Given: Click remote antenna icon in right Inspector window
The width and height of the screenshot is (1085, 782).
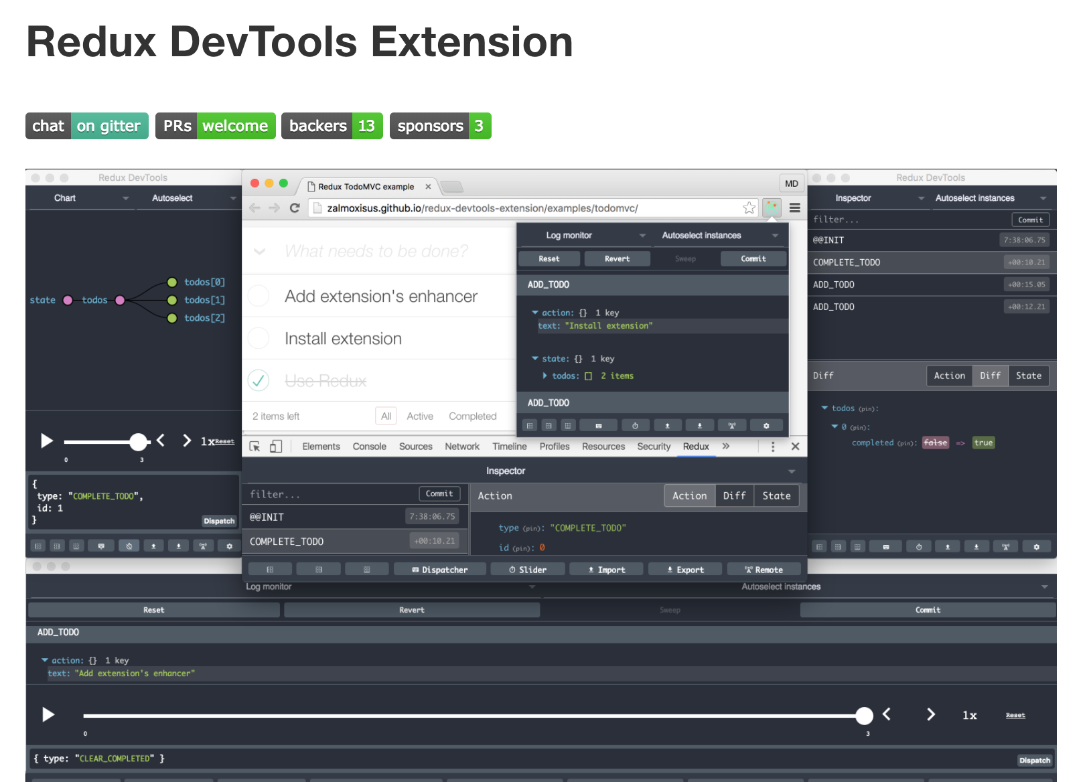Looking at the screenshot, I should [x=1005, y=547].
